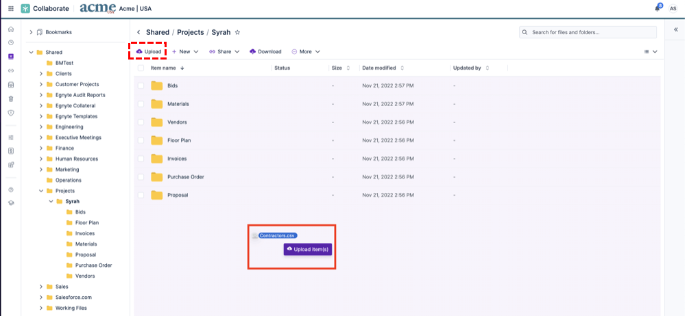Open the Share menu in toolbar
Screen dimensions: 685x316
point(224,51)
